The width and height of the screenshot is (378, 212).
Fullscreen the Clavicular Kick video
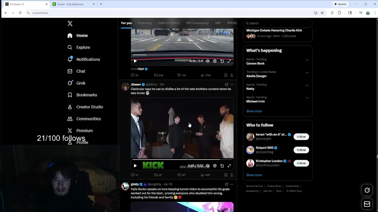(x=229, y=166)
